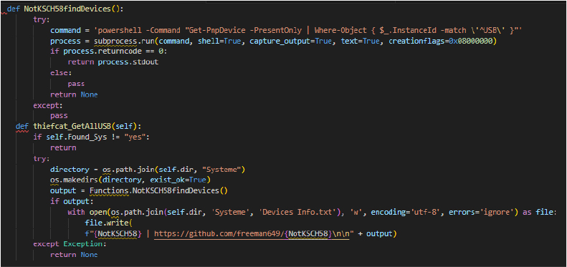
Task: Click the encoding='utf-8' argument
Action: pyautogui.click(x=408, y=212)
